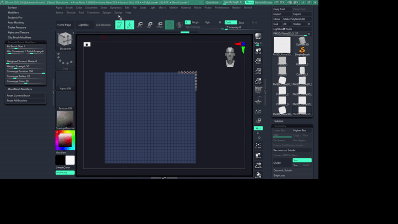The height and width of the screenshot is (224, 398).
Task: Choose the Scale transform tool
Action: (149, 25)
